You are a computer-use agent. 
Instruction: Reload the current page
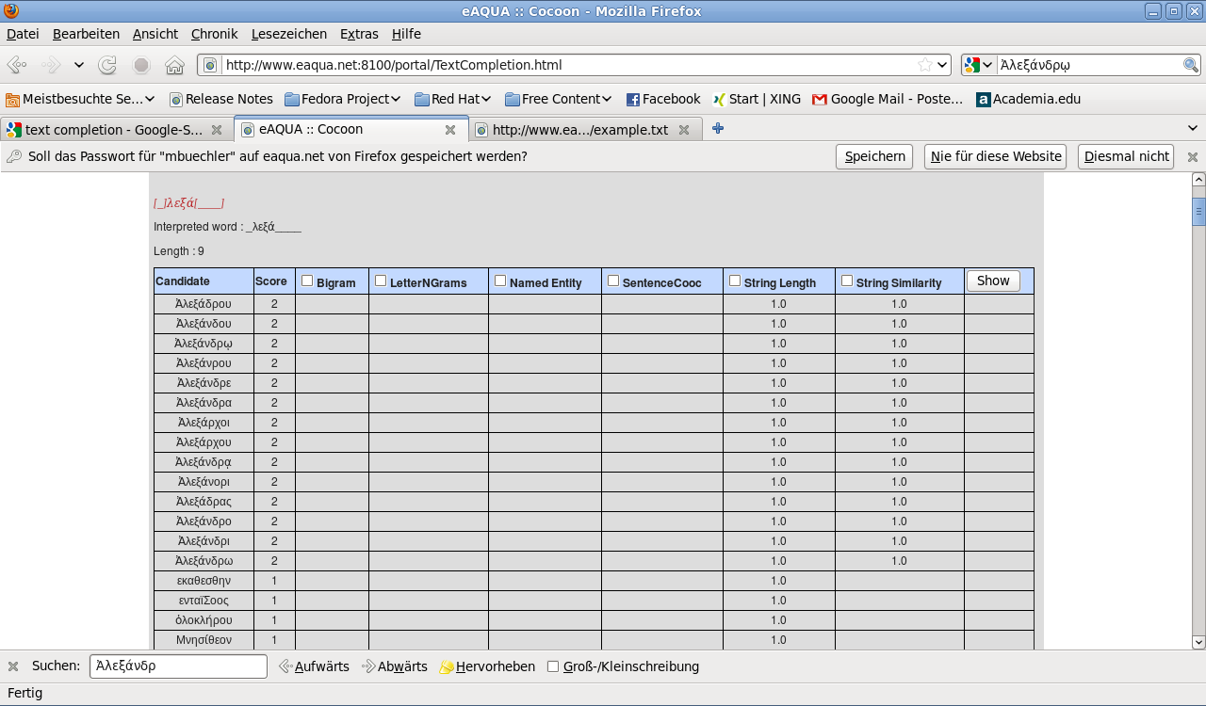click(x=108, y=65)
